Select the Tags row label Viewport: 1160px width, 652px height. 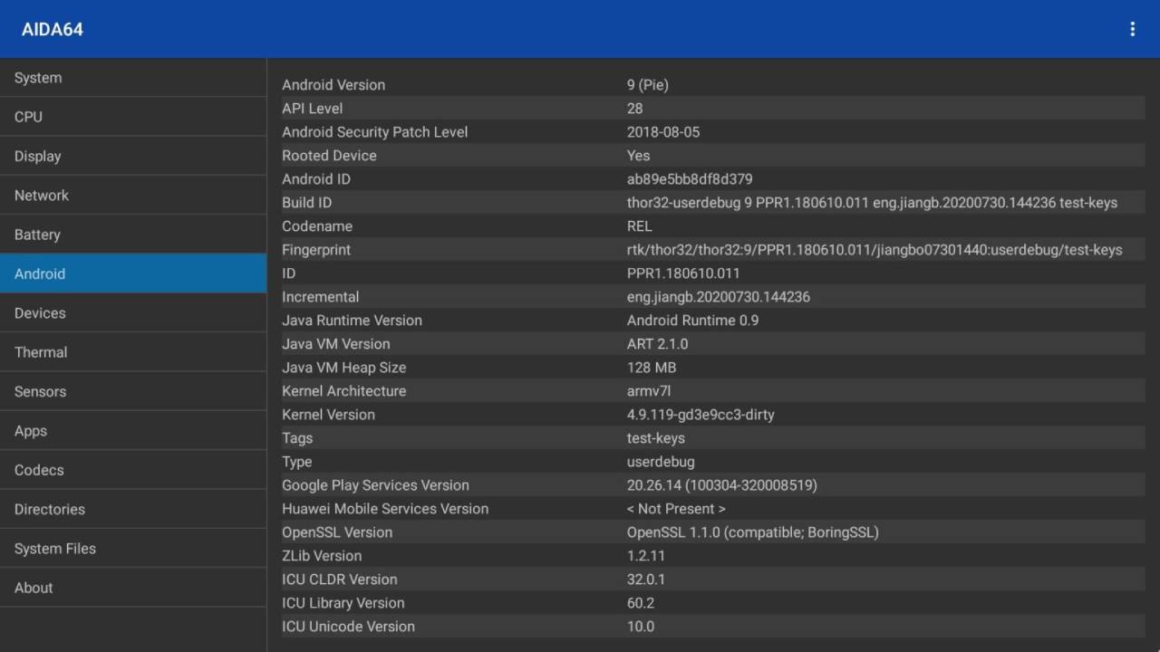297,438
